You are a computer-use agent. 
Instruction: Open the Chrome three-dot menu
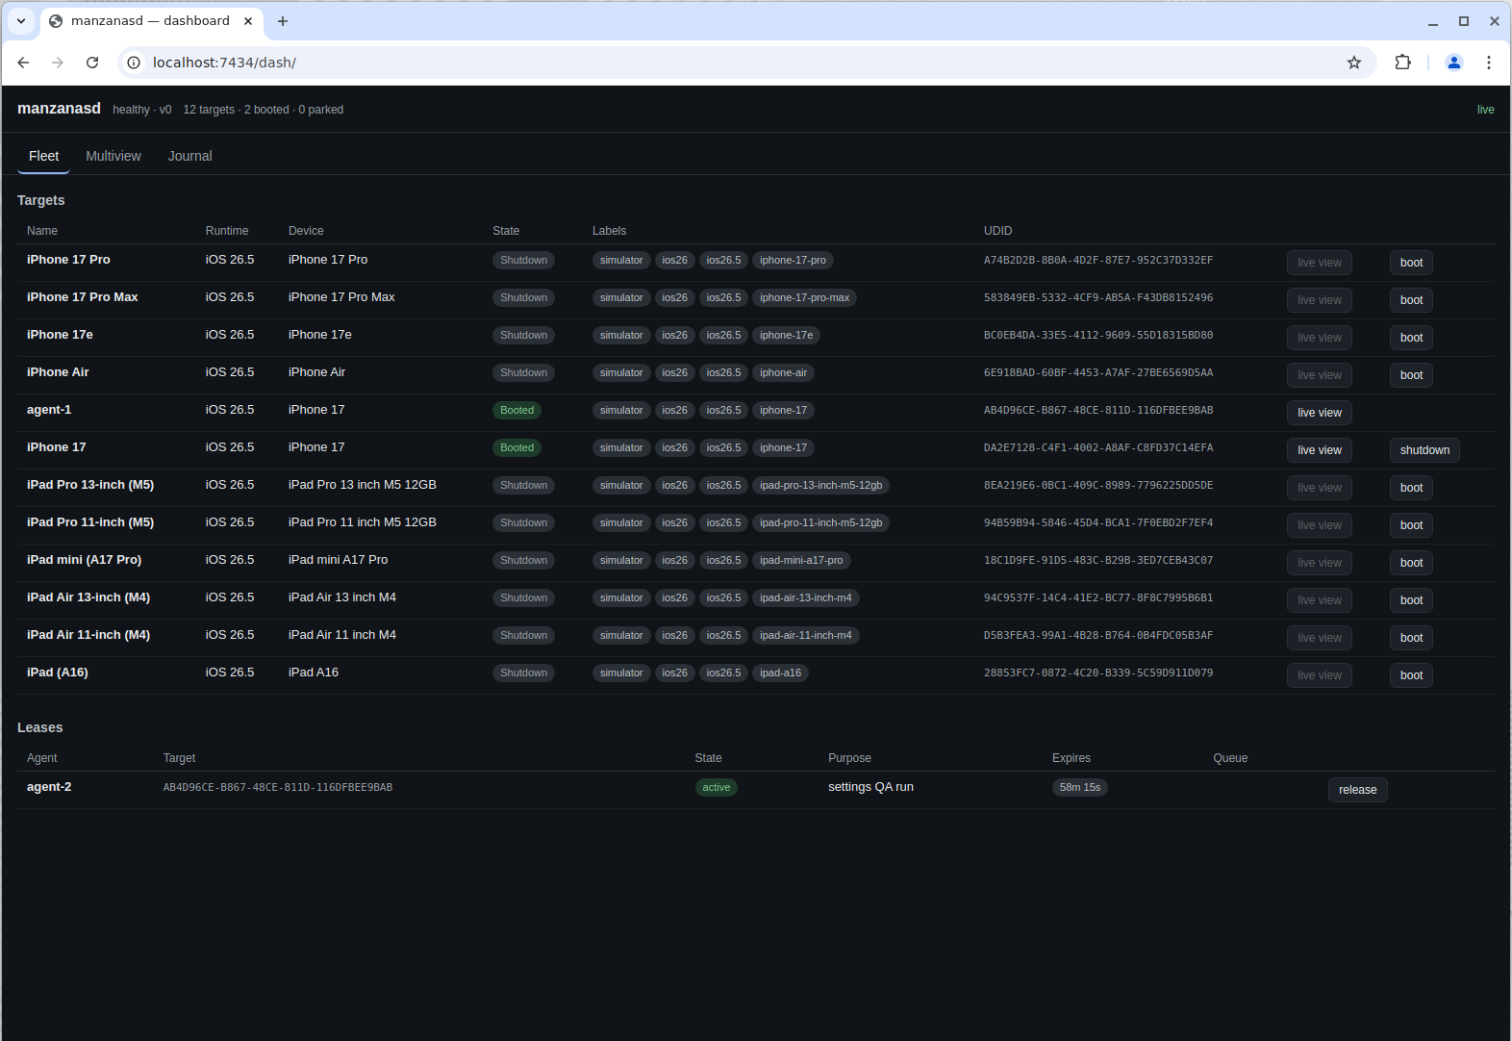(1489, 63)
